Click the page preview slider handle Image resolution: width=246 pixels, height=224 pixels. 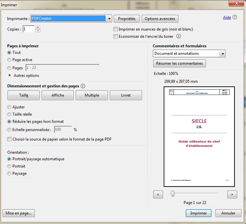tap(173, 194)
